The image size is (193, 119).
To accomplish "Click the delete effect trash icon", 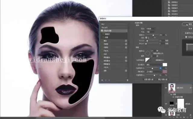I will pos(127,80).
